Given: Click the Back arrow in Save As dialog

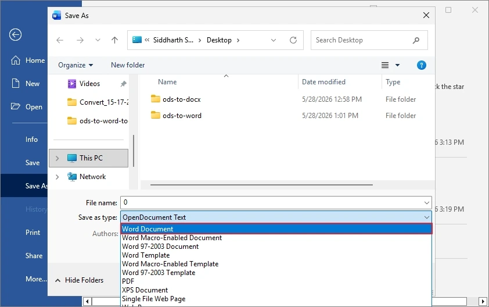Looking at the screenshot, I should coord(60,40).
